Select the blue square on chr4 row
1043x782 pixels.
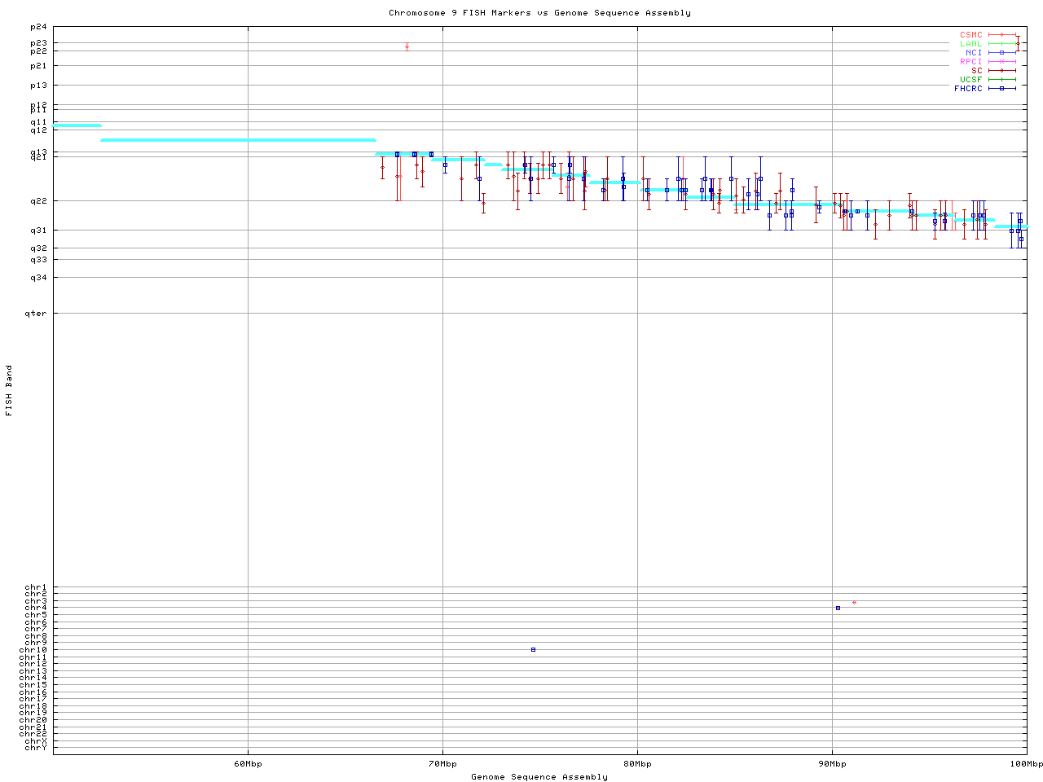(x=838, y=608)
